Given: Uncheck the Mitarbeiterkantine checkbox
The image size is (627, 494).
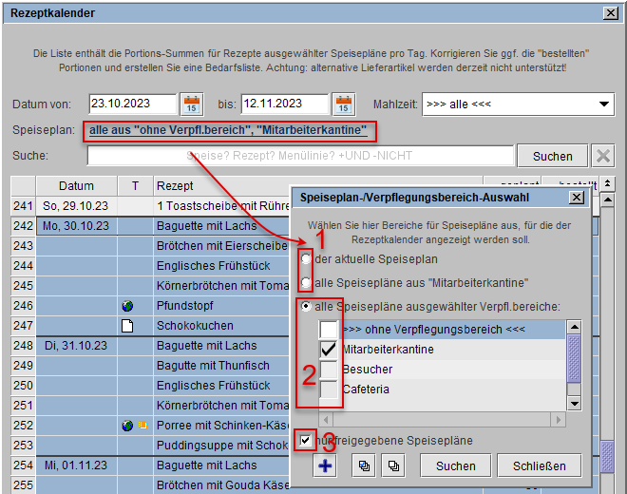Looking at the screenshot, I should pyautogui.click(x=329, y=350).
